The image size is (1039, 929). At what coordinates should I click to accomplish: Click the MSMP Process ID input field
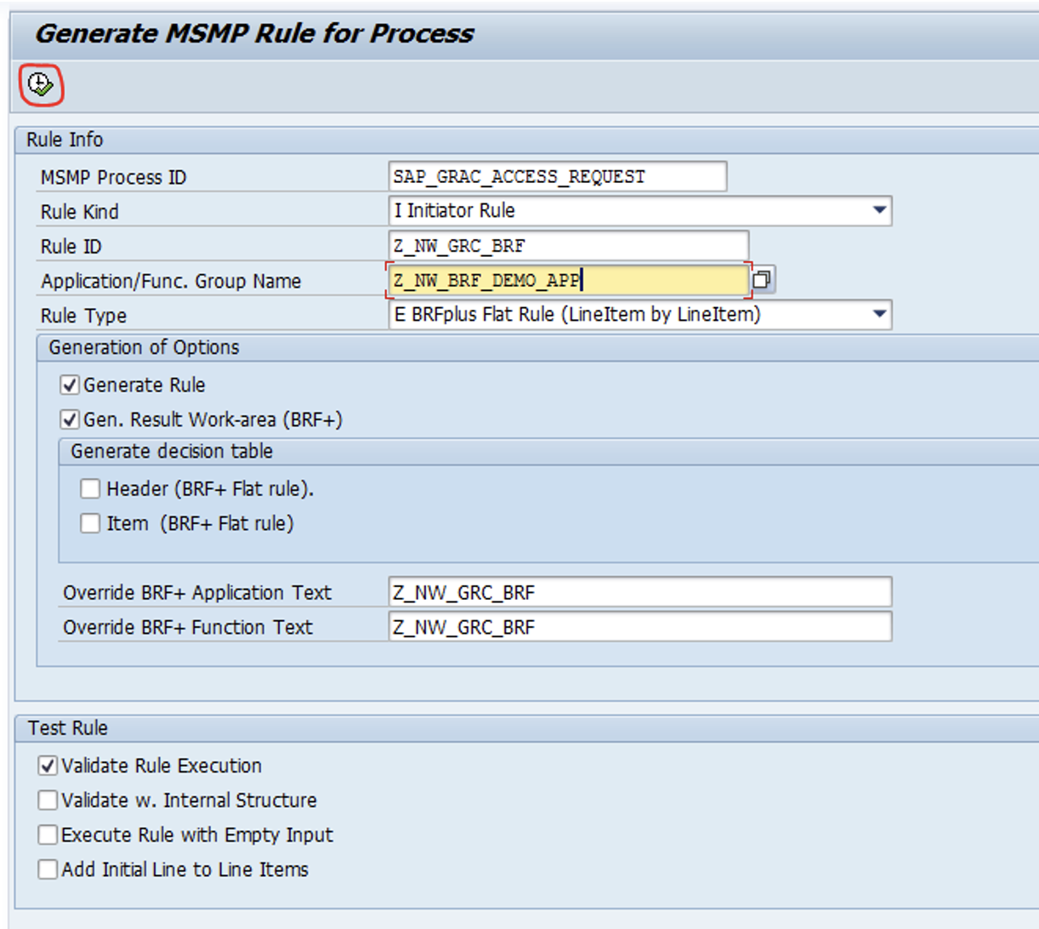click(x=558, y=177)
